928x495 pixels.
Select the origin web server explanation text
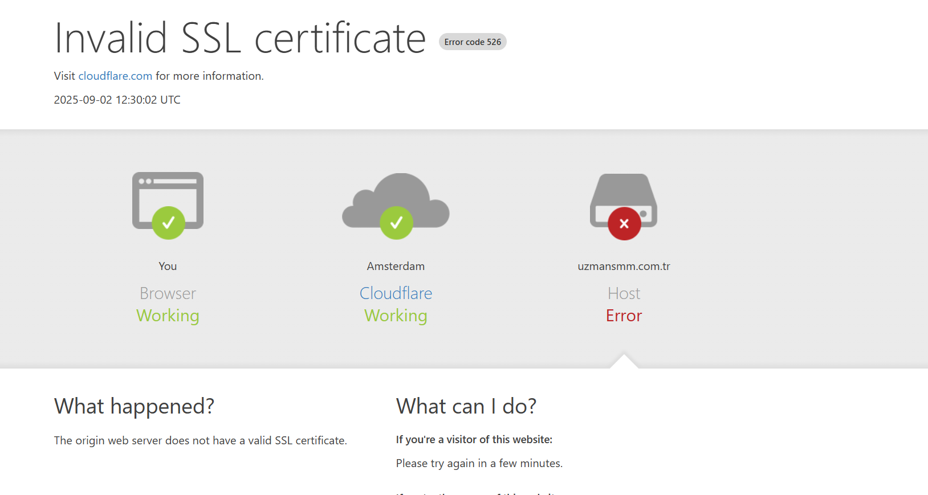[x=201, y=440]
